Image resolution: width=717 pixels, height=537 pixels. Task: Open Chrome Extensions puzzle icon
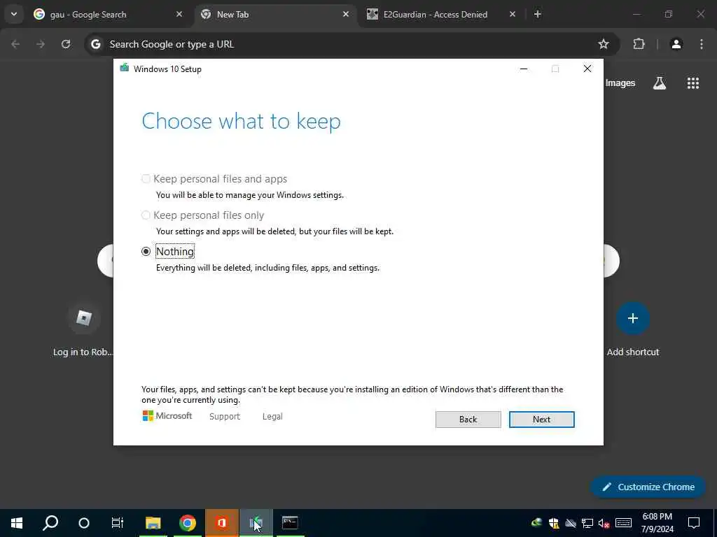pyautogui.click(x=639, y=44)
